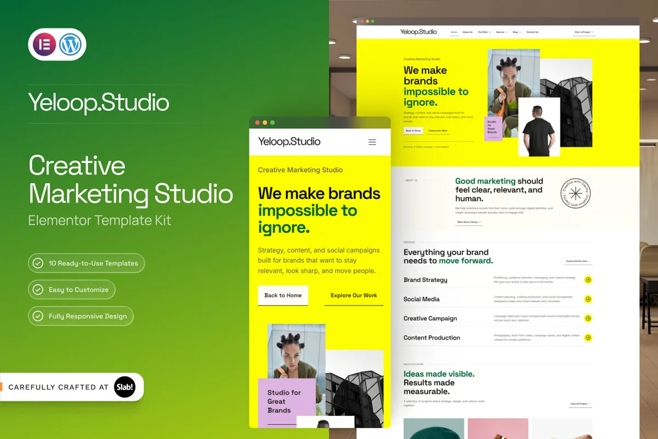Open the More About Yeloop link
Screen dimensions: 658x439
pos(469,222)
